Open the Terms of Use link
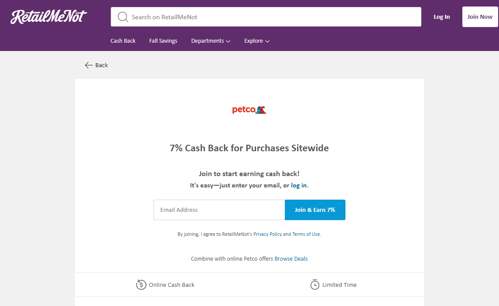 [x=306, y=234]
